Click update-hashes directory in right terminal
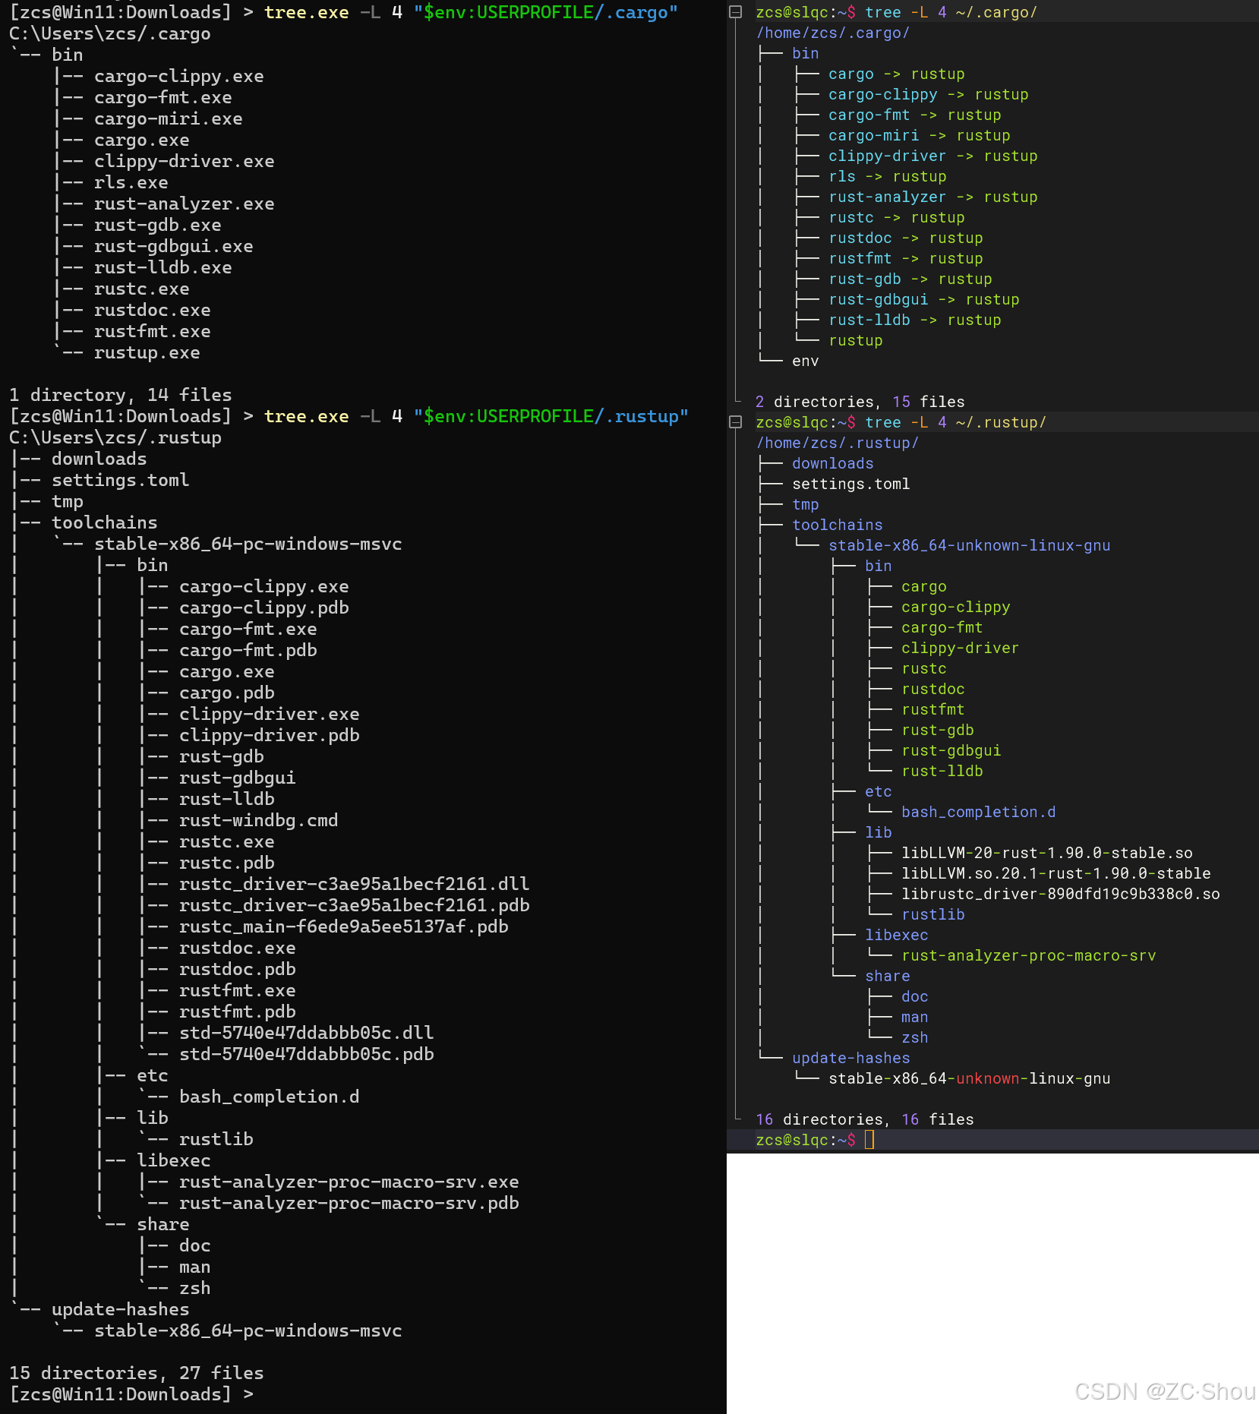The image size is (1259, 1414). (x=850, y=1058)
